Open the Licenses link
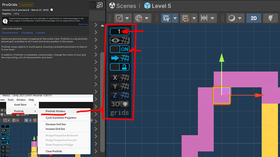 [x=40, y=33]
